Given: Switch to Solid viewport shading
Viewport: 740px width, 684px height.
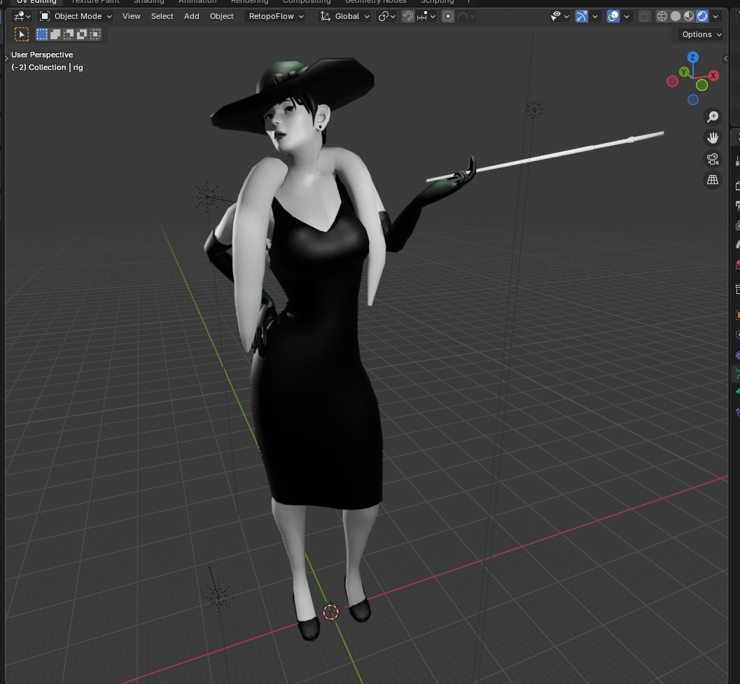Looking at the screenshot, I should point(676,17).
